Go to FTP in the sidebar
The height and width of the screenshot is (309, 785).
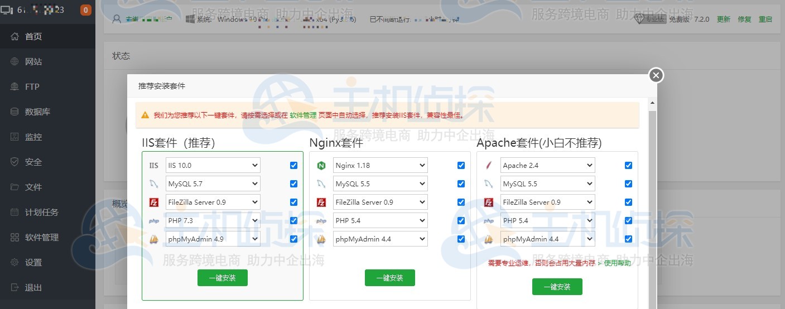click(x=47, y=86)
